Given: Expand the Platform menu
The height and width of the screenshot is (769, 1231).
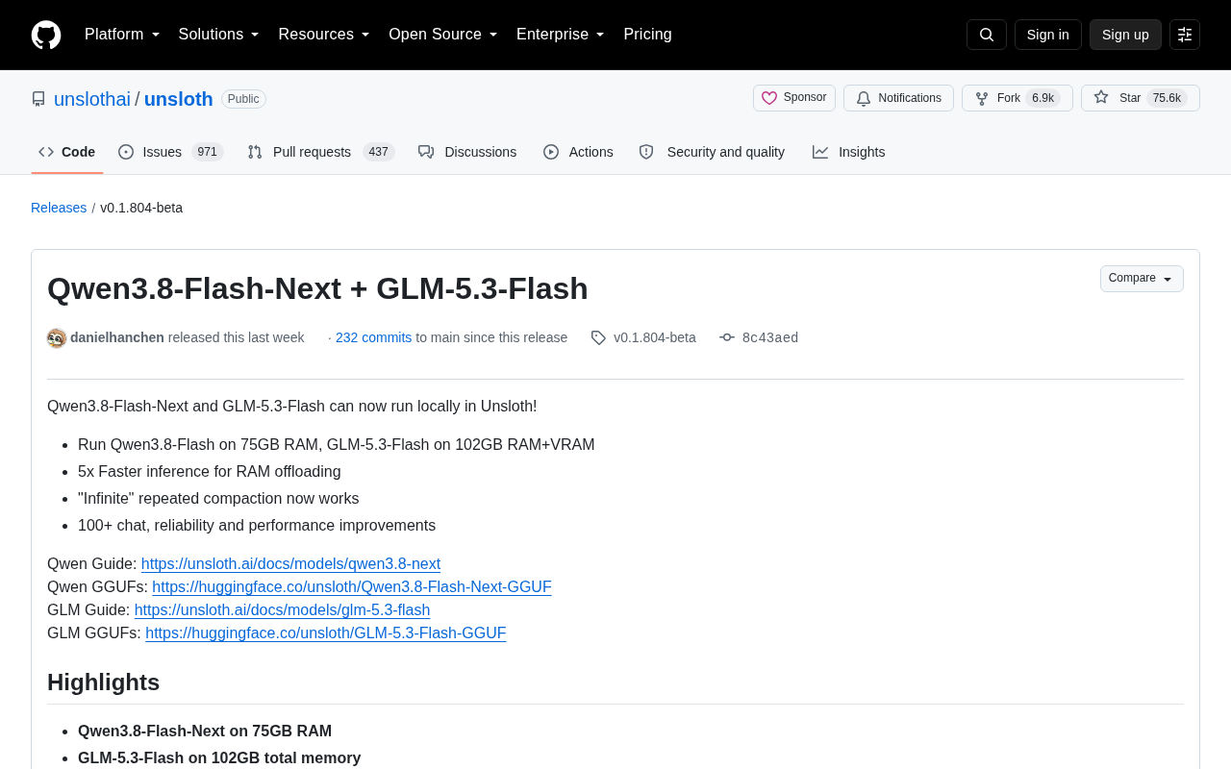Looking at the screenshot, I should click(x=122, y=35).
